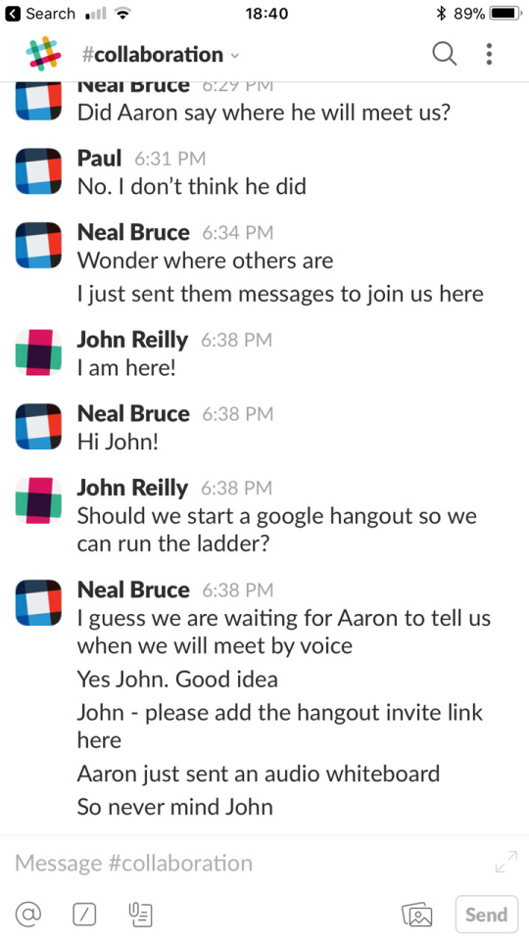Open the three-dot more options menu
This screenshot has height=940, width=529.
pos(490,54)
